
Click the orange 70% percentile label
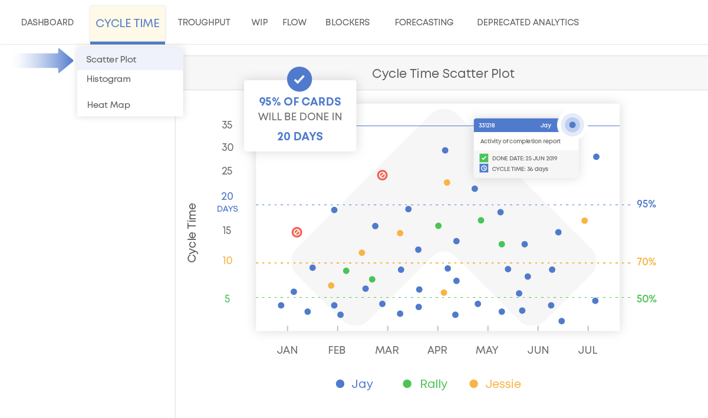pos(646,262)
